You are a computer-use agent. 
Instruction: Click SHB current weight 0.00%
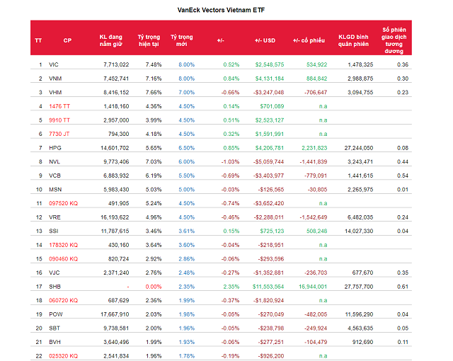154,287
